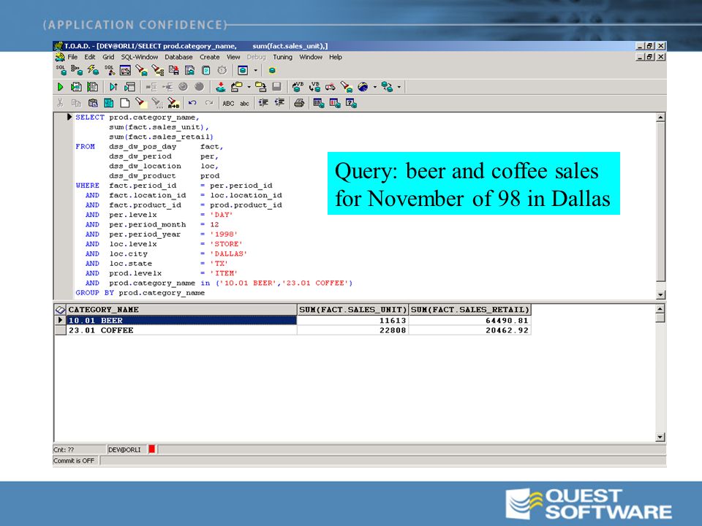
Task: Open the Tuning menu
Action: click(x=282, y=57)
